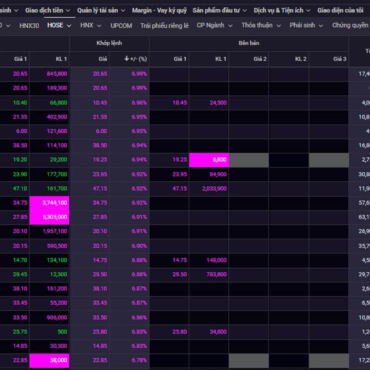The width and height of the screenshot is (370, 370).
Task: Select the HOSE tab
Action: [55, 25]
